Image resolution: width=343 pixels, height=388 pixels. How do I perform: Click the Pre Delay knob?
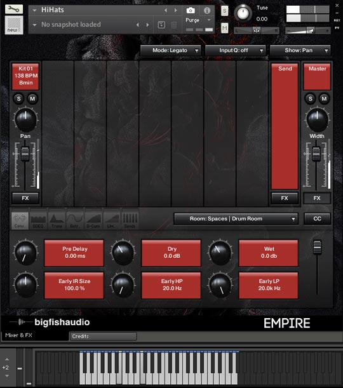pos(25,253)
